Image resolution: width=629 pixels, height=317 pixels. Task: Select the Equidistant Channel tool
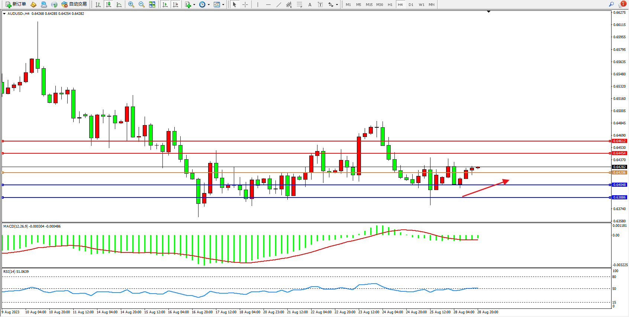pyautogui.click(x=289, y=4)
